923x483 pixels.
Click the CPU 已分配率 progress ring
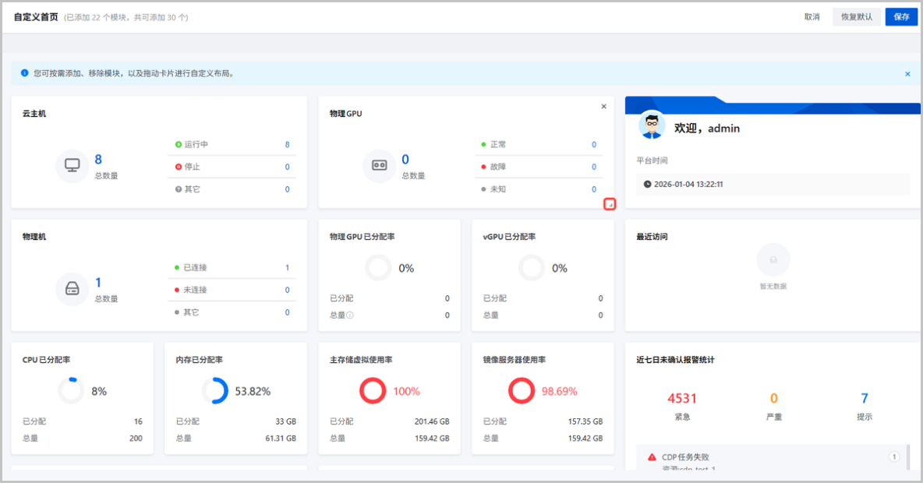(x=71, y=390)
